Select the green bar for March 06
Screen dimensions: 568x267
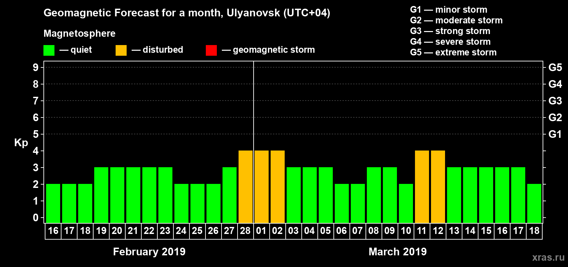[342, 203]
